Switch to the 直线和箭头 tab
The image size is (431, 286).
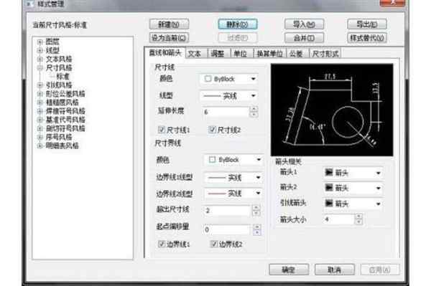165,53
